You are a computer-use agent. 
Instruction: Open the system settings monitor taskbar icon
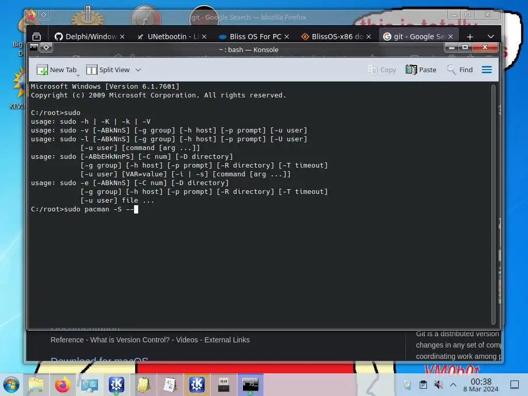click(90, 385)
